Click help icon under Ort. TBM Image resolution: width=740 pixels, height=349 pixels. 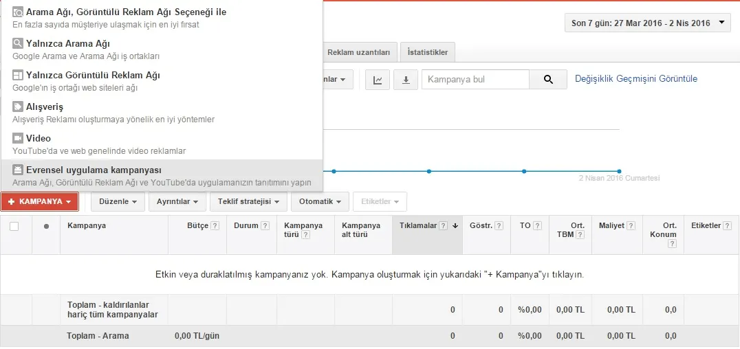580,235
